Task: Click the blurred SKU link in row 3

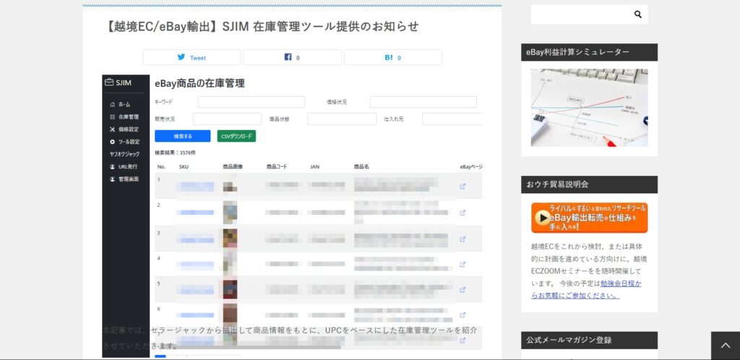Action: tap(195, 240)
